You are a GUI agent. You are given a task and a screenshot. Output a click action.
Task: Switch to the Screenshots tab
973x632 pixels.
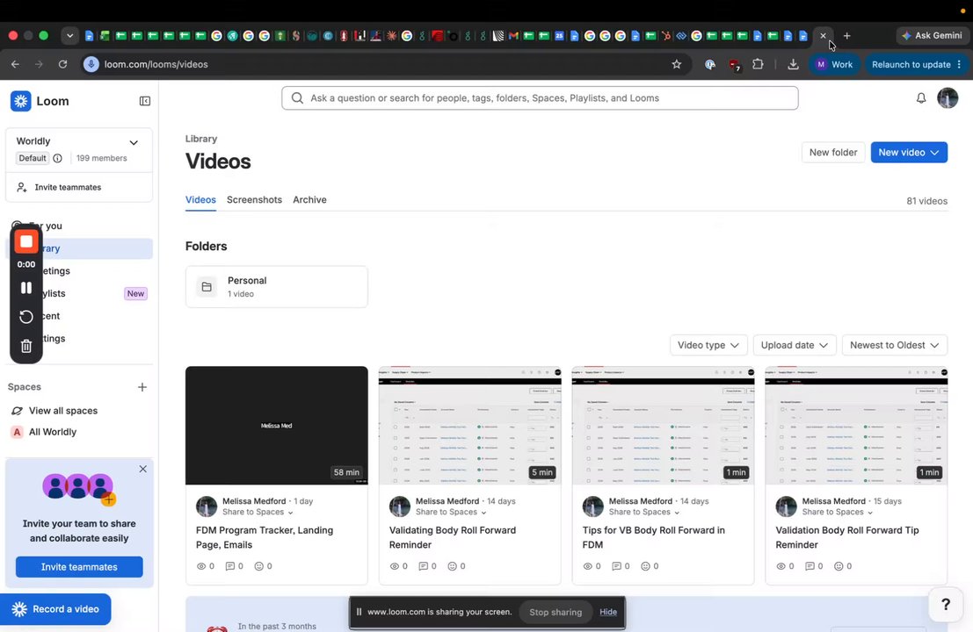tap(254, 199)
